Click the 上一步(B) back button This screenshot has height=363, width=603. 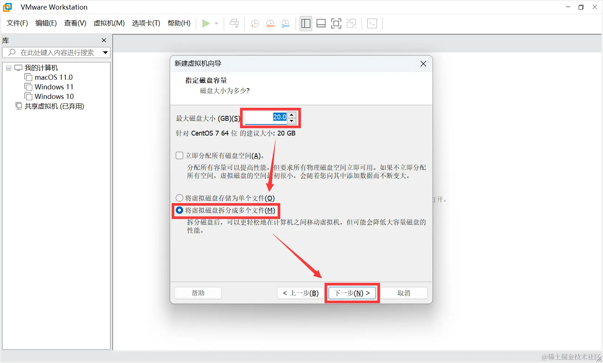coord(301,293)
